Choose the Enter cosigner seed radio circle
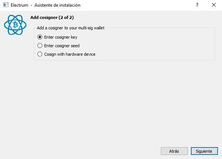 pyautogui.click(x=40, y=46)
